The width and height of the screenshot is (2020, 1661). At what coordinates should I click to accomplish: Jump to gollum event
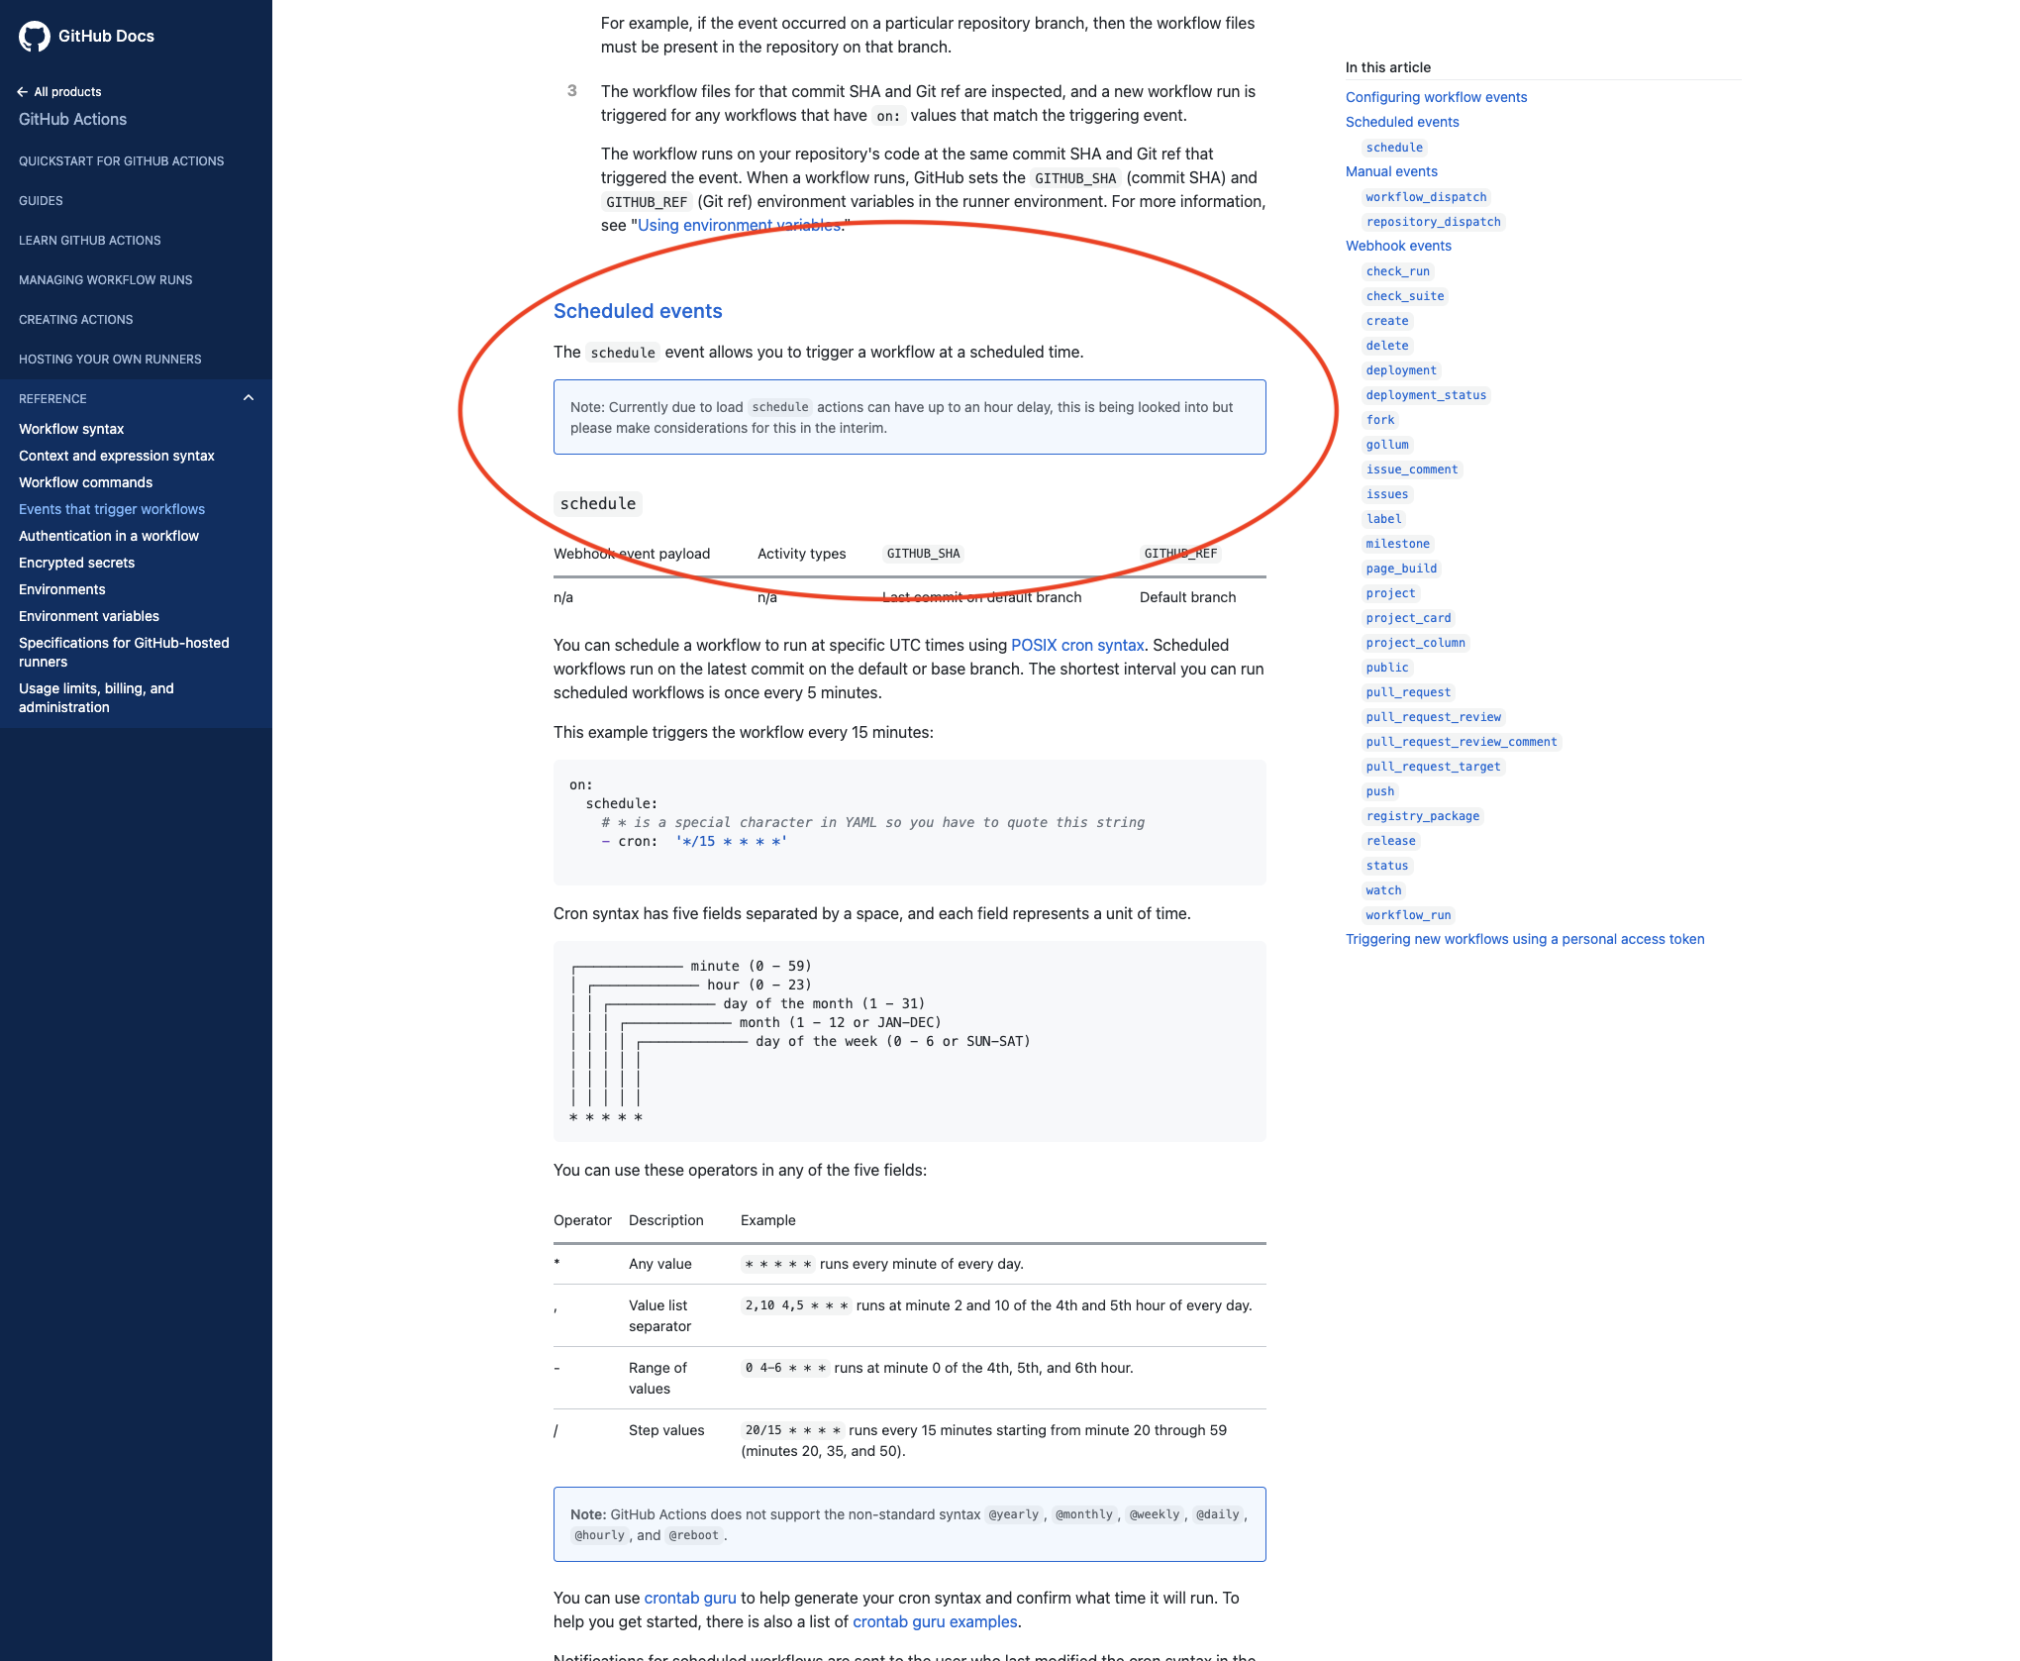click(x=1387, y=445)
